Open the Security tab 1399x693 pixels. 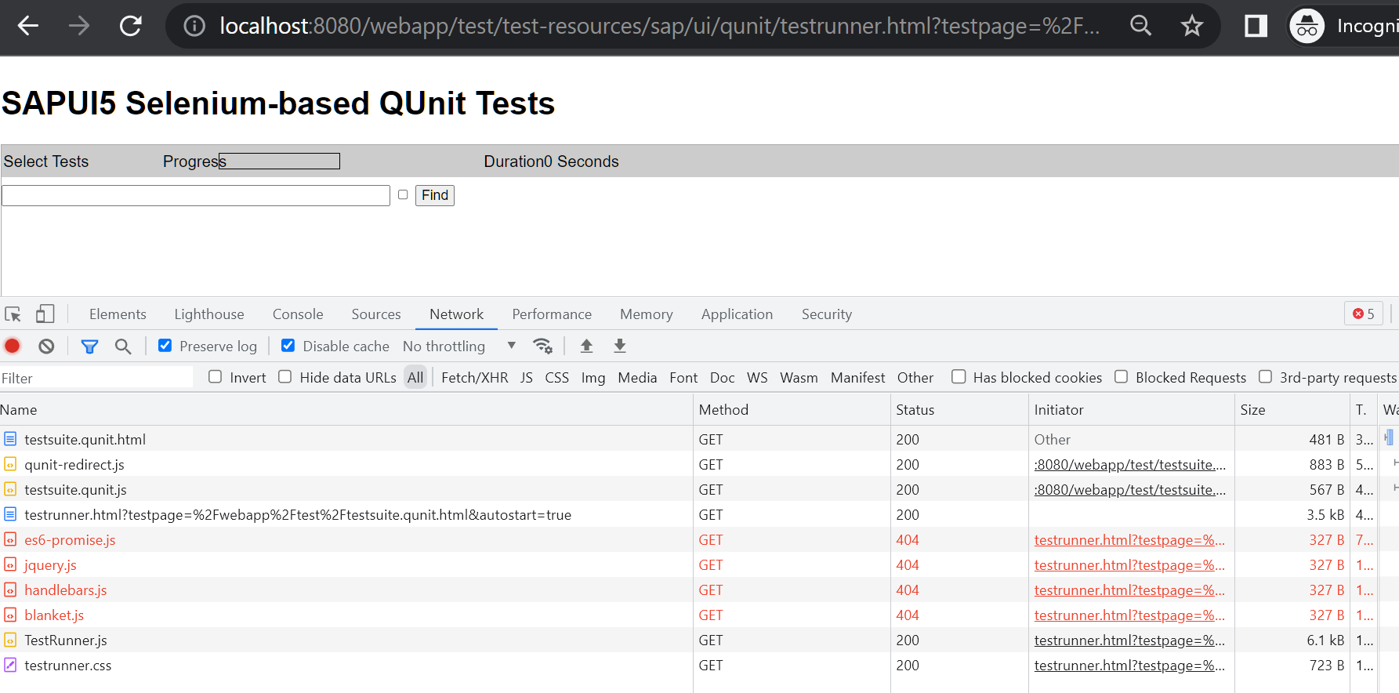[827, 314]
